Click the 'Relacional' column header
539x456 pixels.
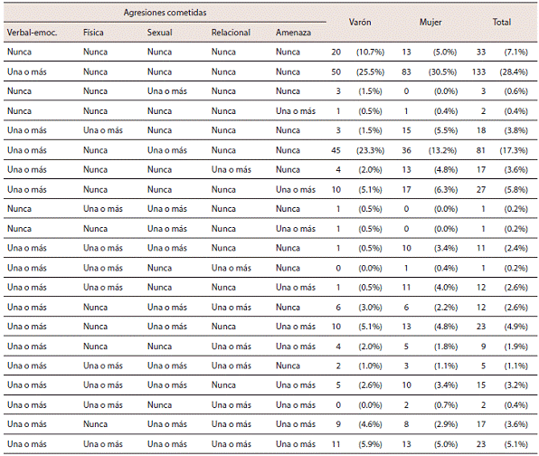(231, 33)
